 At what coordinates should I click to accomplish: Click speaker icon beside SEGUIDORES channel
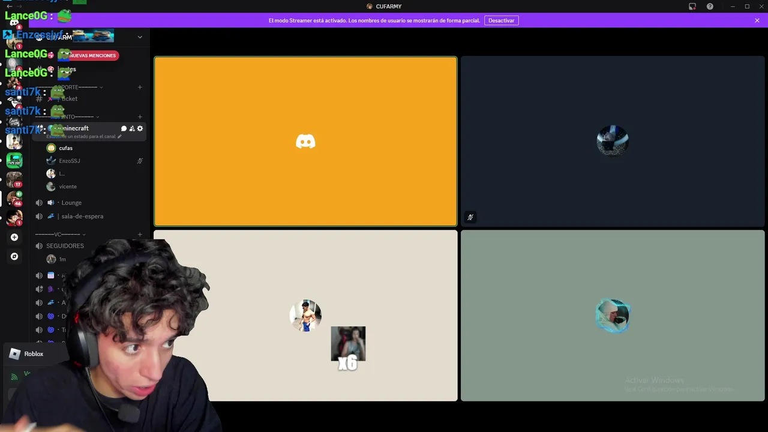39,246
